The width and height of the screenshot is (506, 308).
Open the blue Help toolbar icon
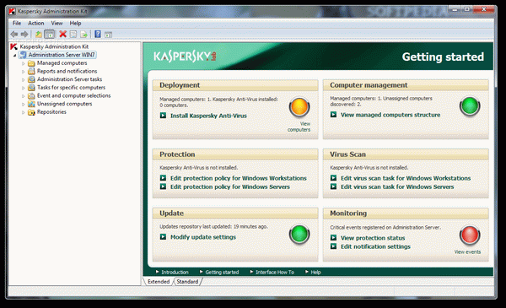98,35
